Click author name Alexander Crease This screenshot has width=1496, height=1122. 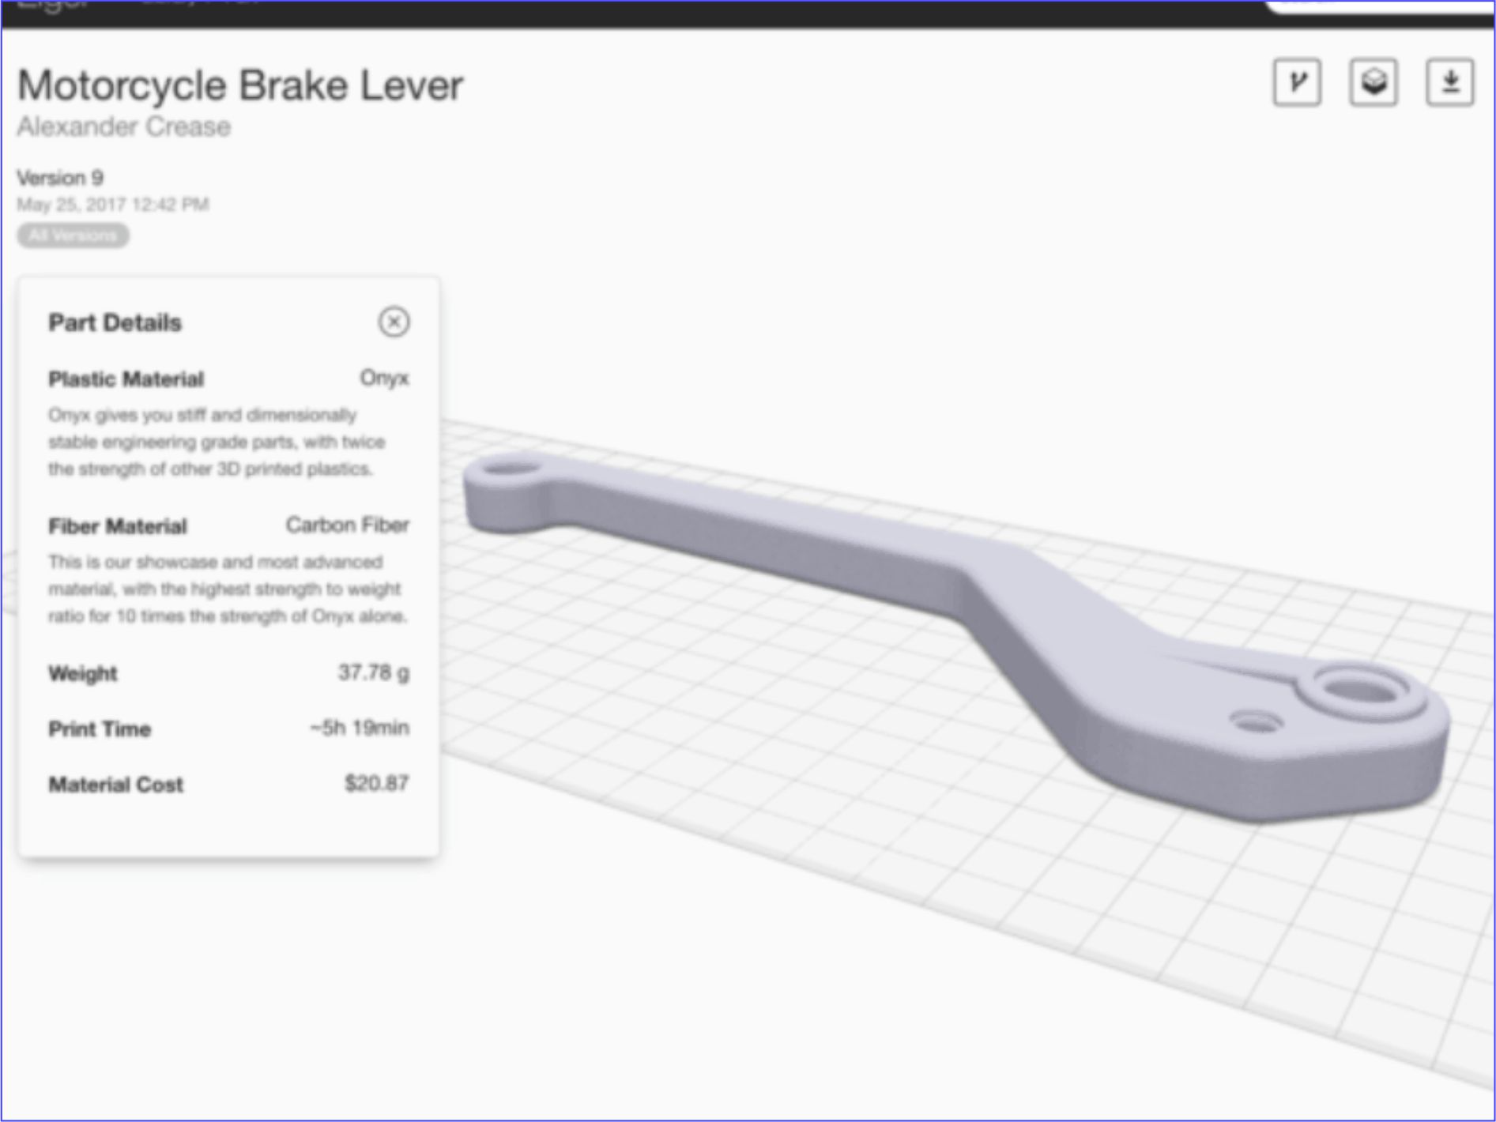coord(124,127)
